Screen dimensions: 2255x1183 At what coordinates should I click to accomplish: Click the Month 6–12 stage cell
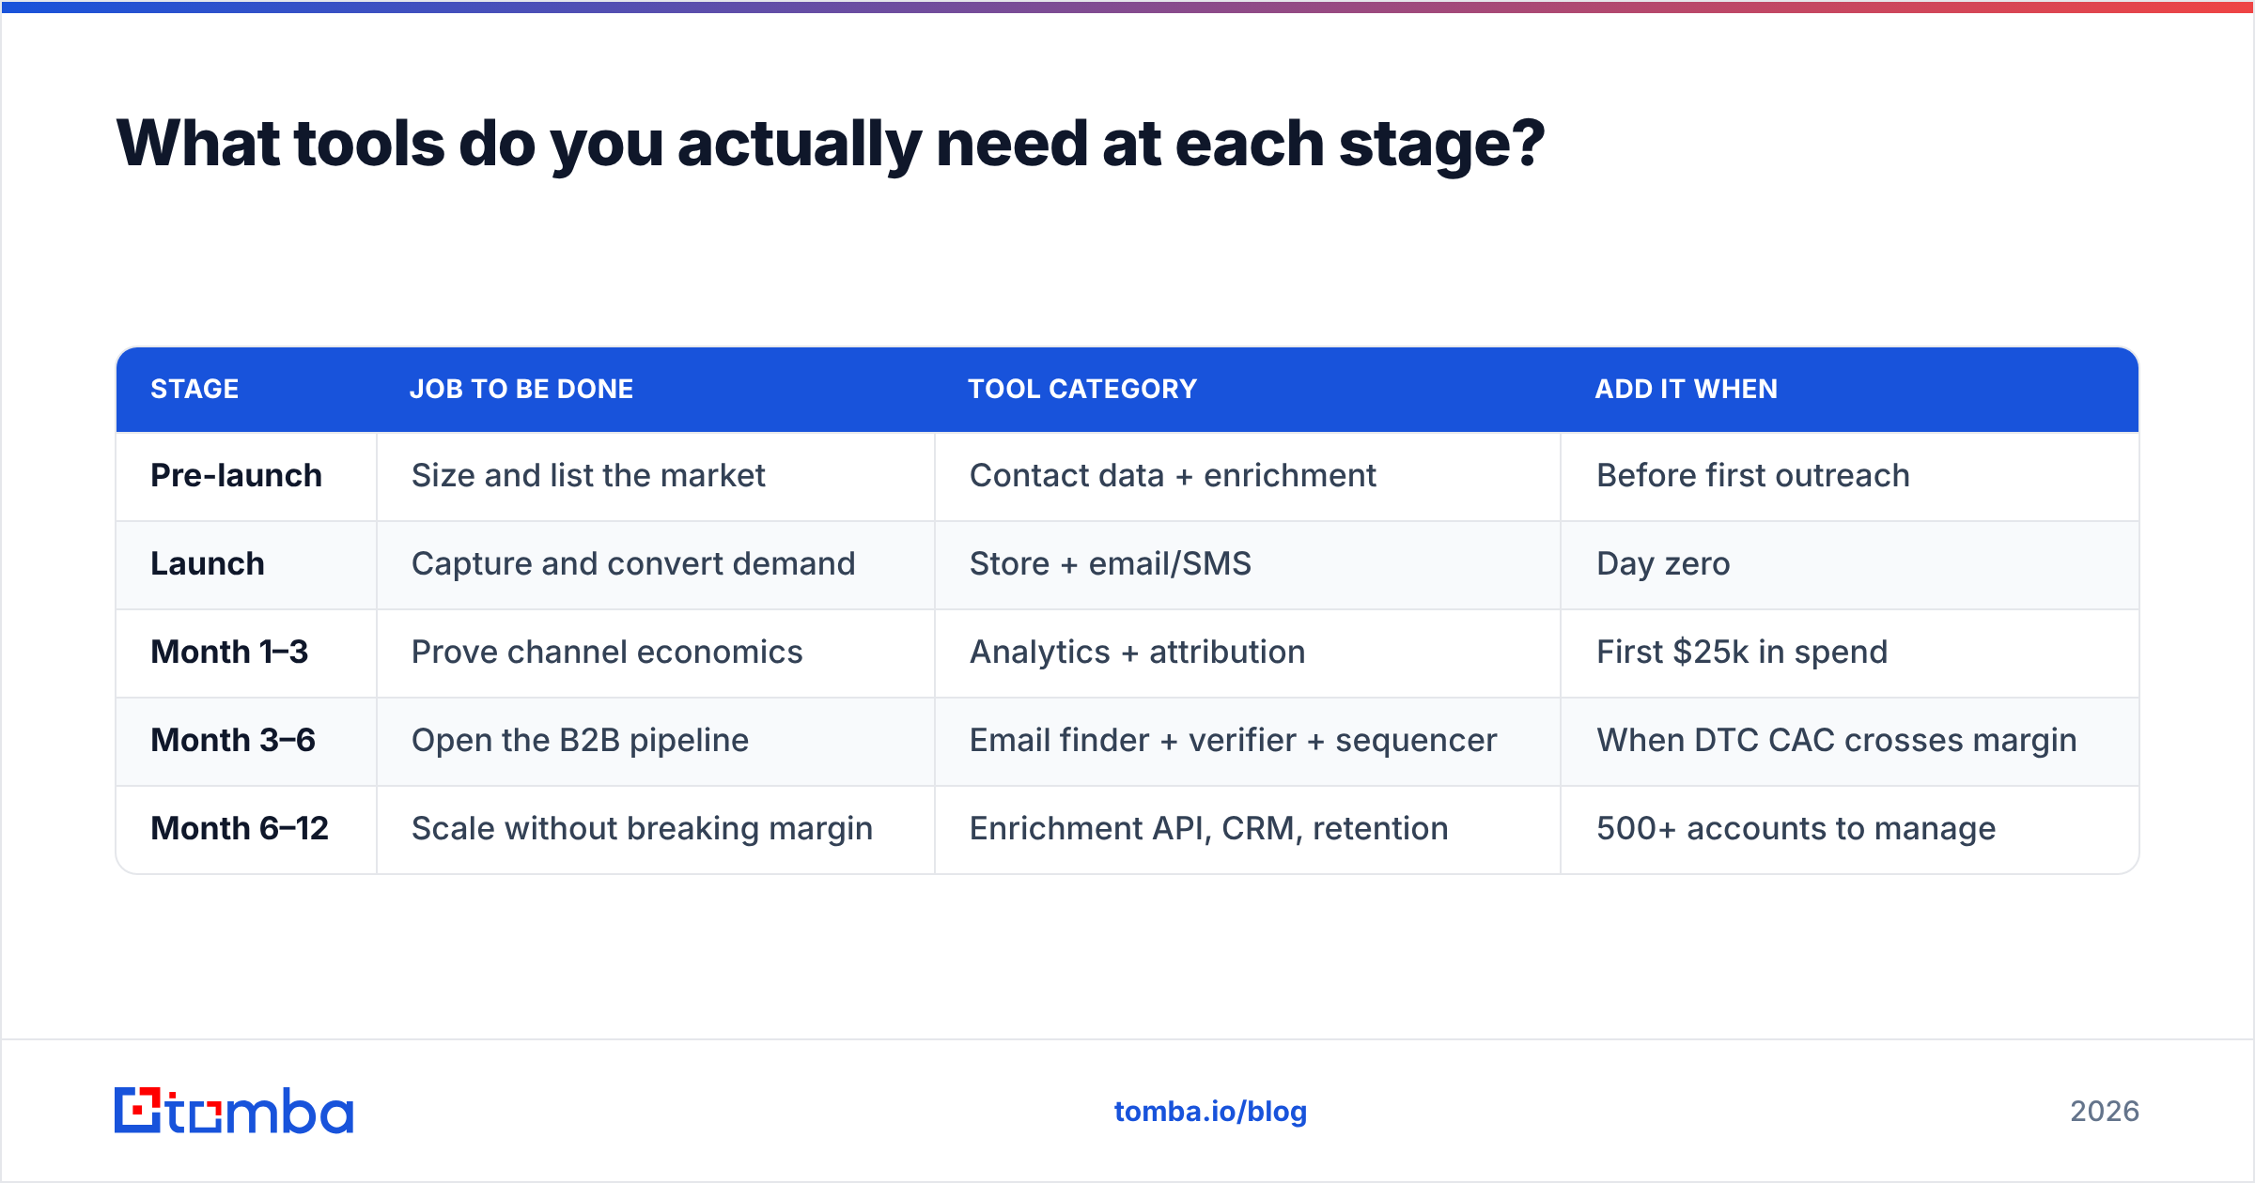tap(246, 829)
